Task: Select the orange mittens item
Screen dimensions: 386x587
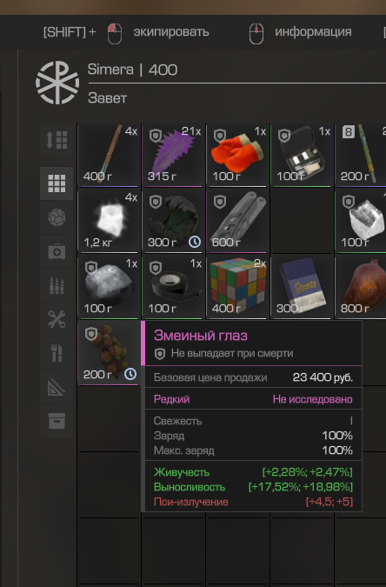Action: pyautogui.click(x=237, y=156)
